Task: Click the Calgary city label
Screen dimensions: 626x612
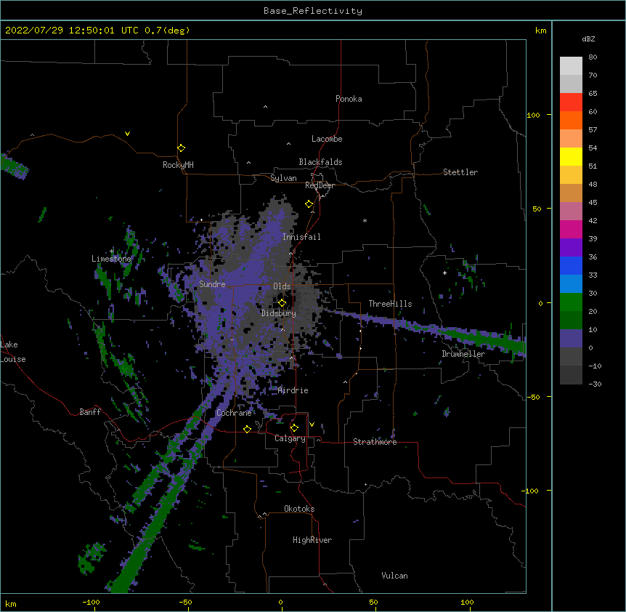Action: point(290,438)
